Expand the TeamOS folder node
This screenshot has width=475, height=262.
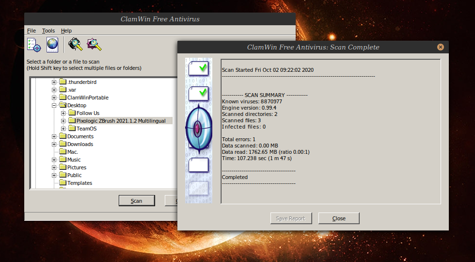63,129
